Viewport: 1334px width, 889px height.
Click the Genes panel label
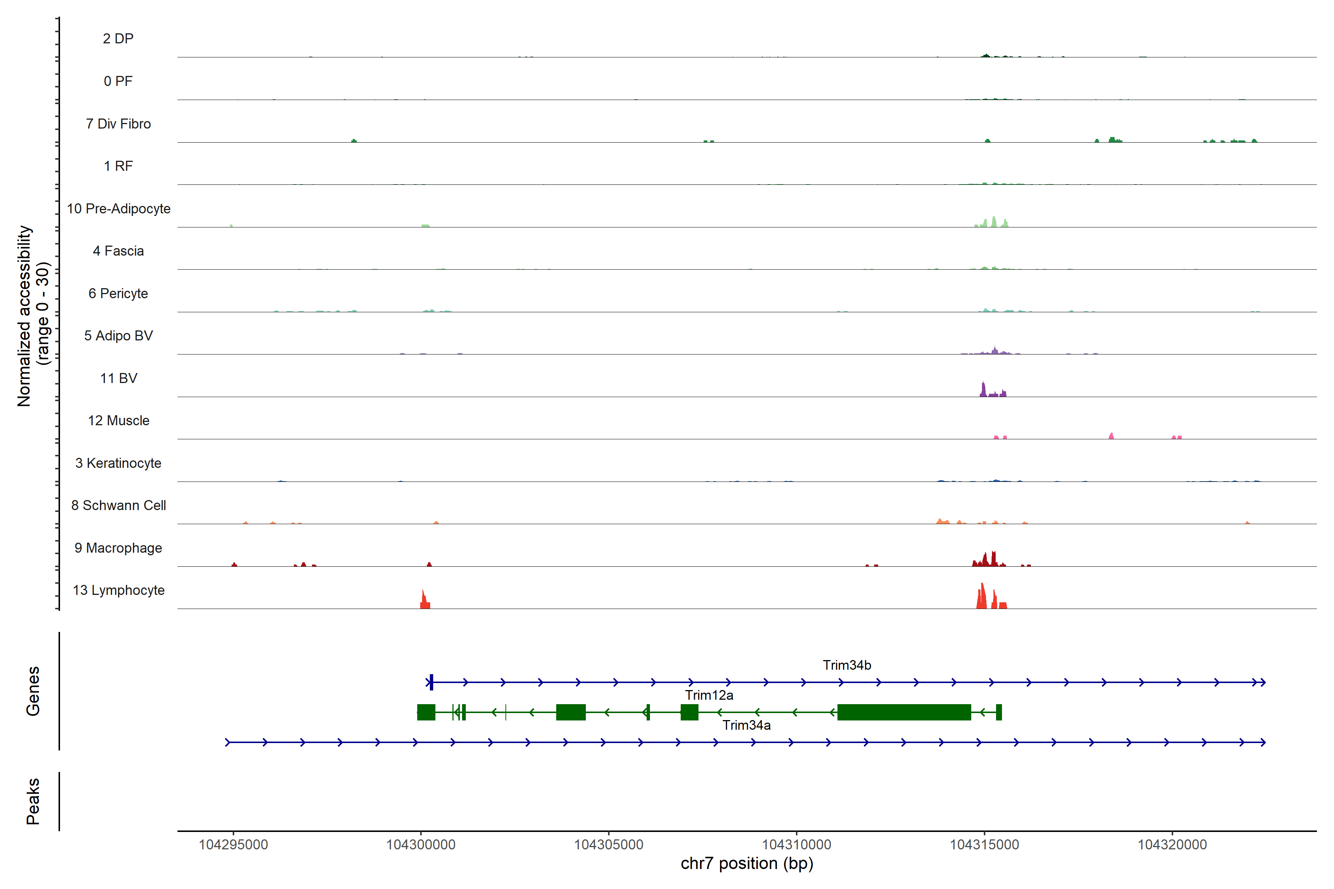(33, 690)
